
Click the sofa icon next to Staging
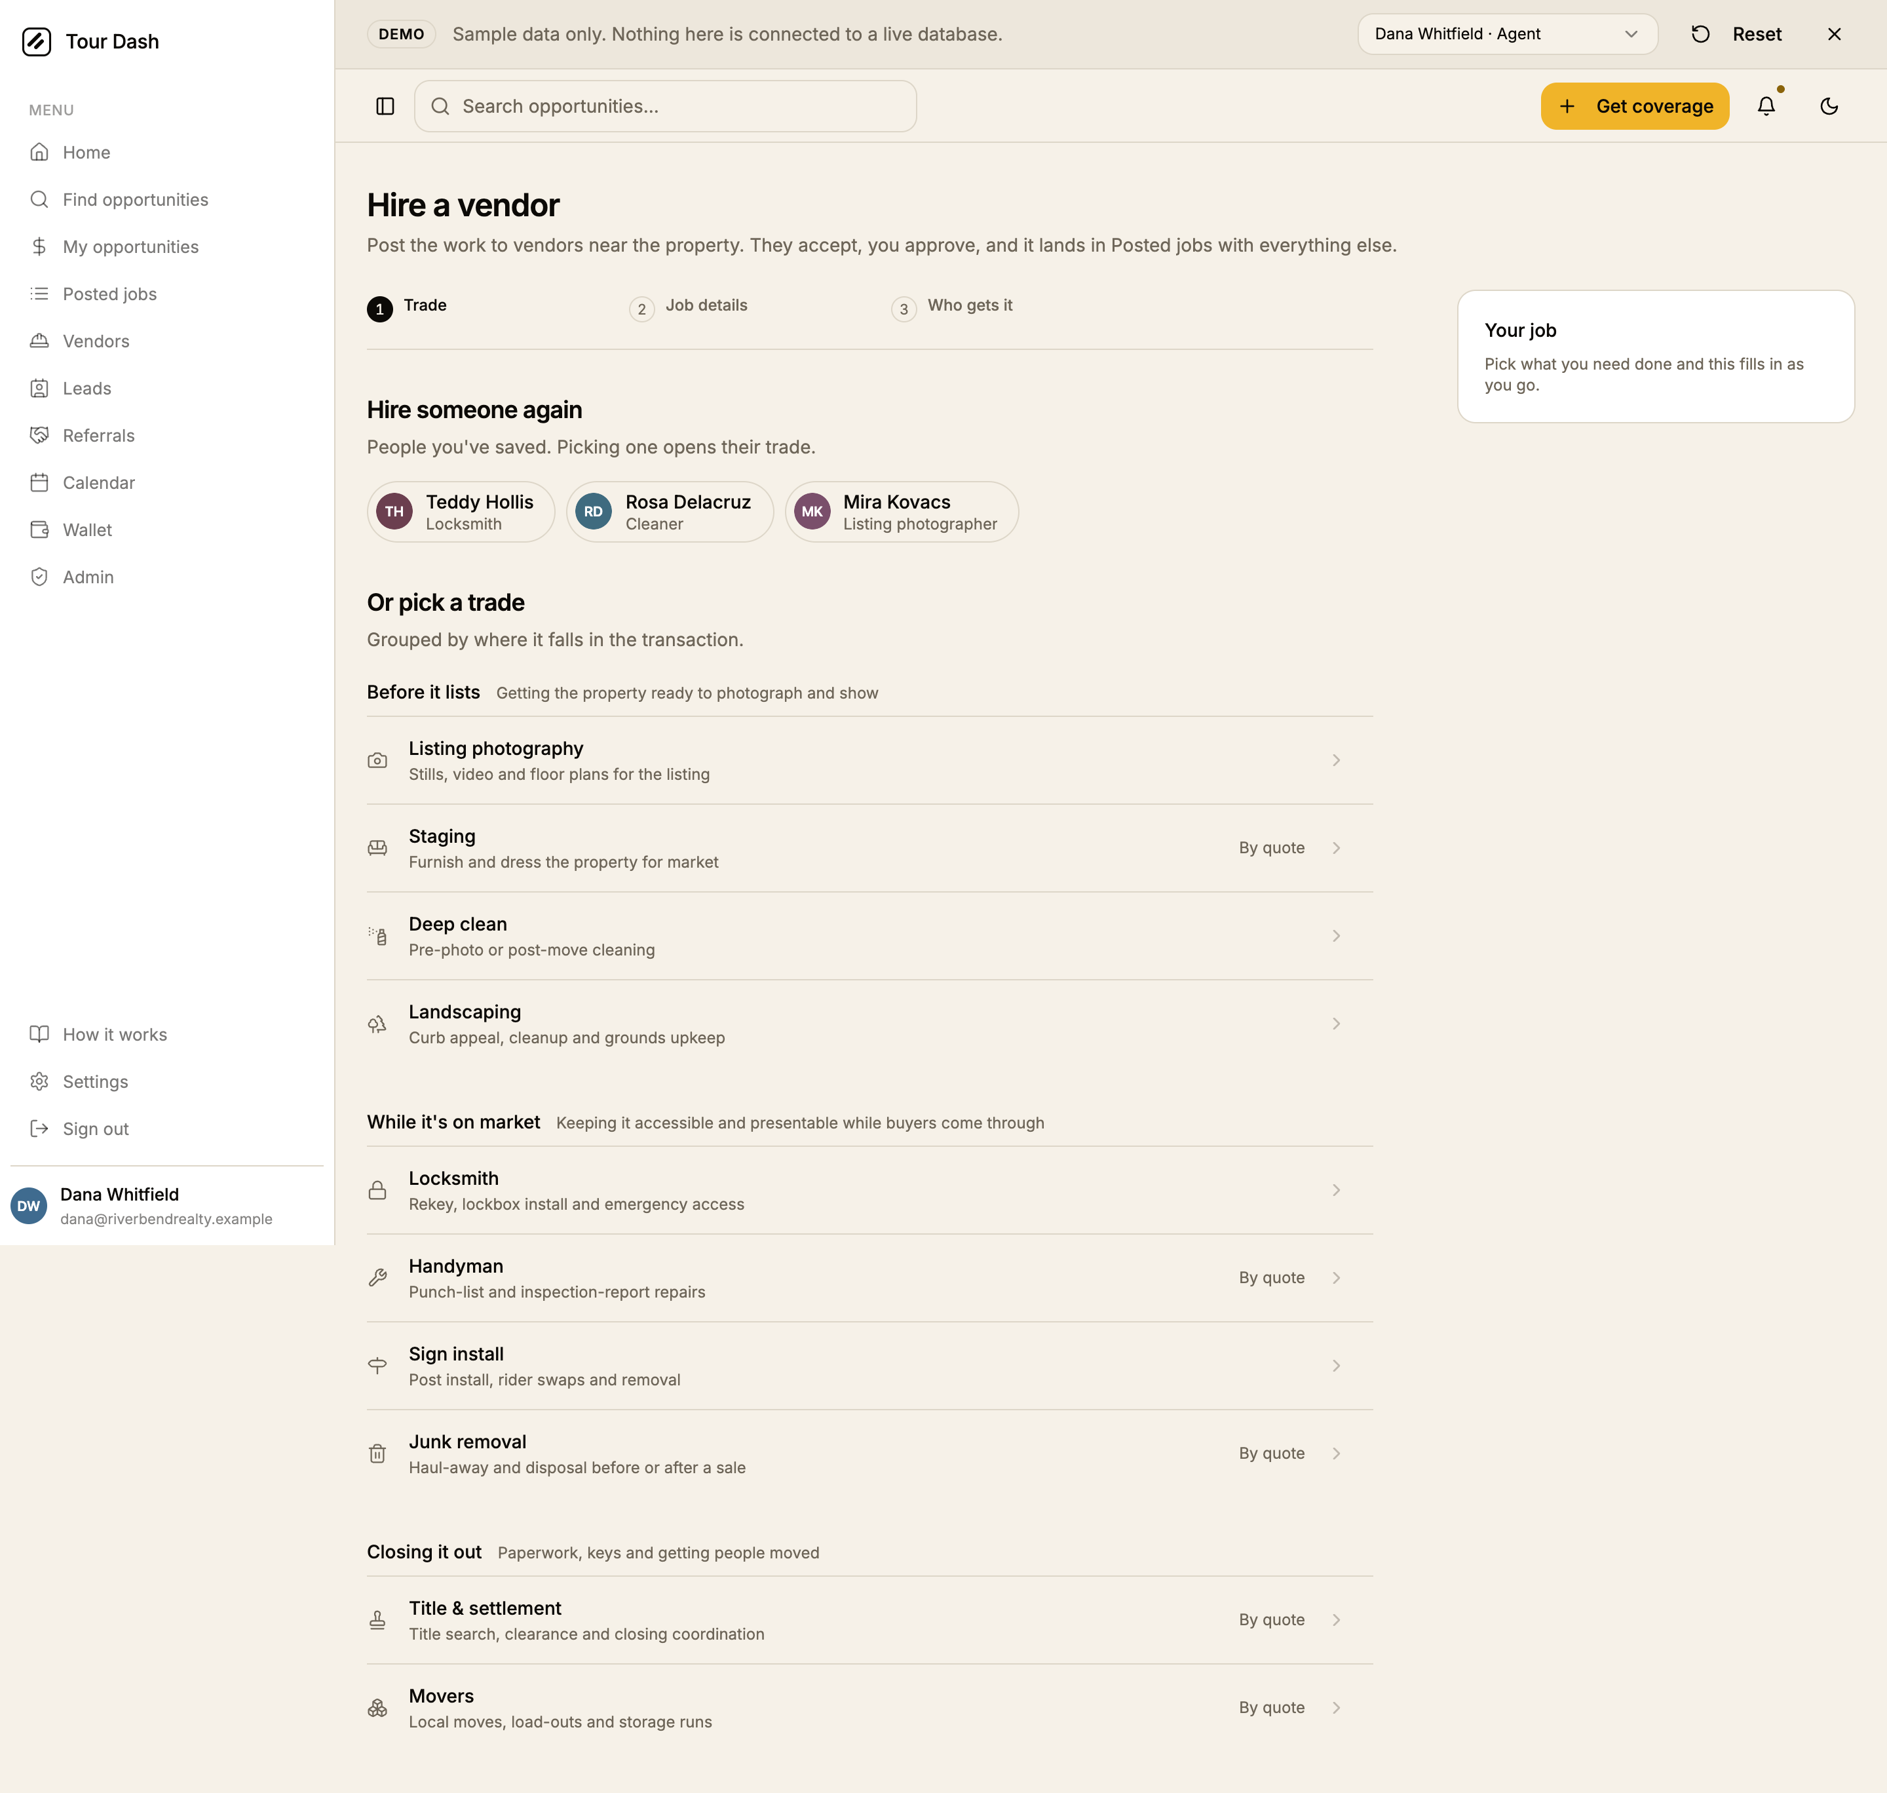tap(377, 849)
